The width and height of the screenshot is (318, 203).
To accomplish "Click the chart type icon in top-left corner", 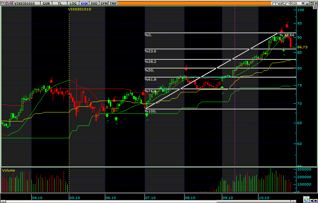I will (x=4, y=3).
